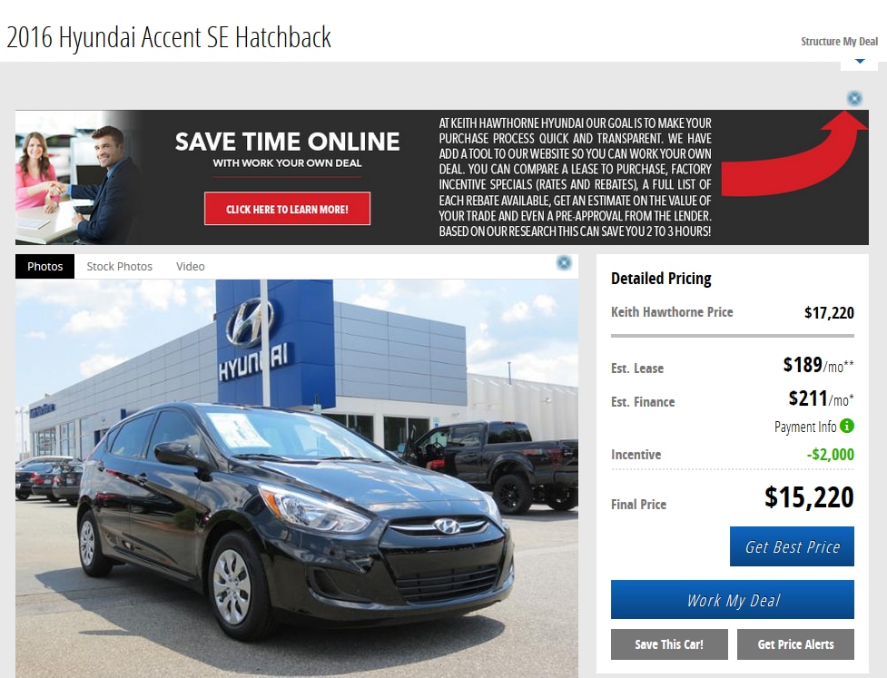Open the Payment Info link

coord(805,427)
